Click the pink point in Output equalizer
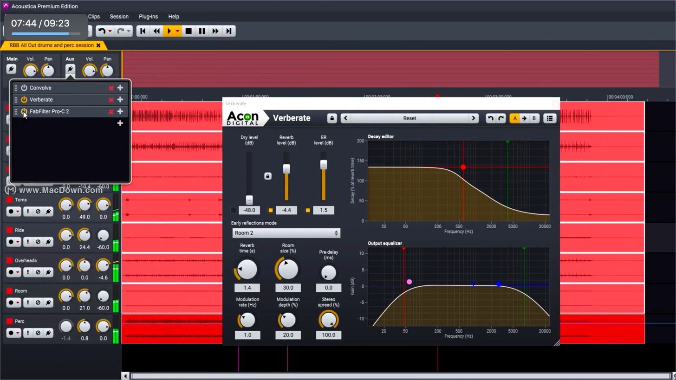Image resolution: width=676 pixels, height=380 pixels. [409, 282]
